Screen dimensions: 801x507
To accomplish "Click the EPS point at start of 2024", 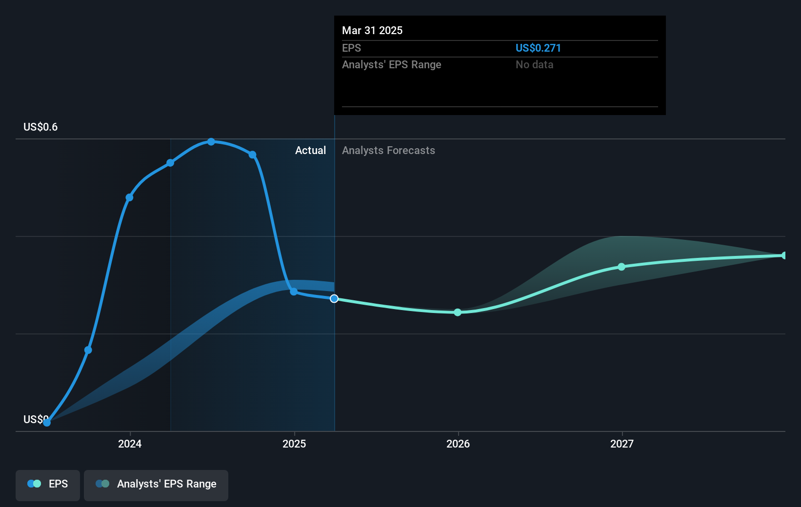I will point(129,197).
